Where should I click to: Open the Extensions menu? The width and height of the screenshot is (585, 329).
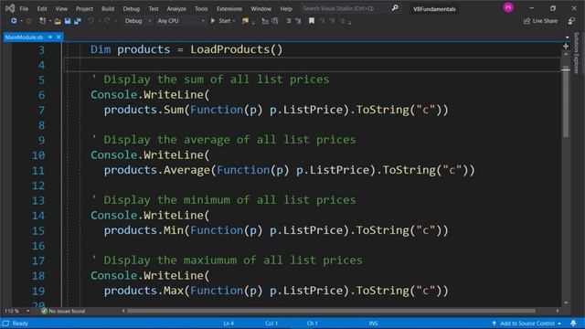pos(229,8)
